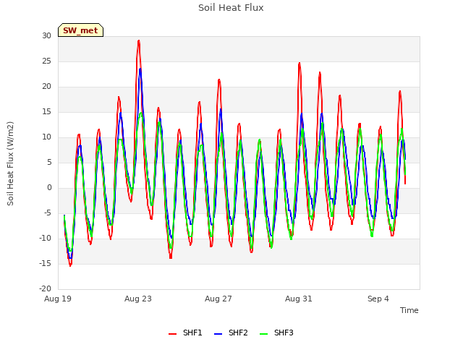This screenshot has width=463, height=347.
Task: Click the lowest red SHF1 trough near Aug 19
Action: (70, 265)
